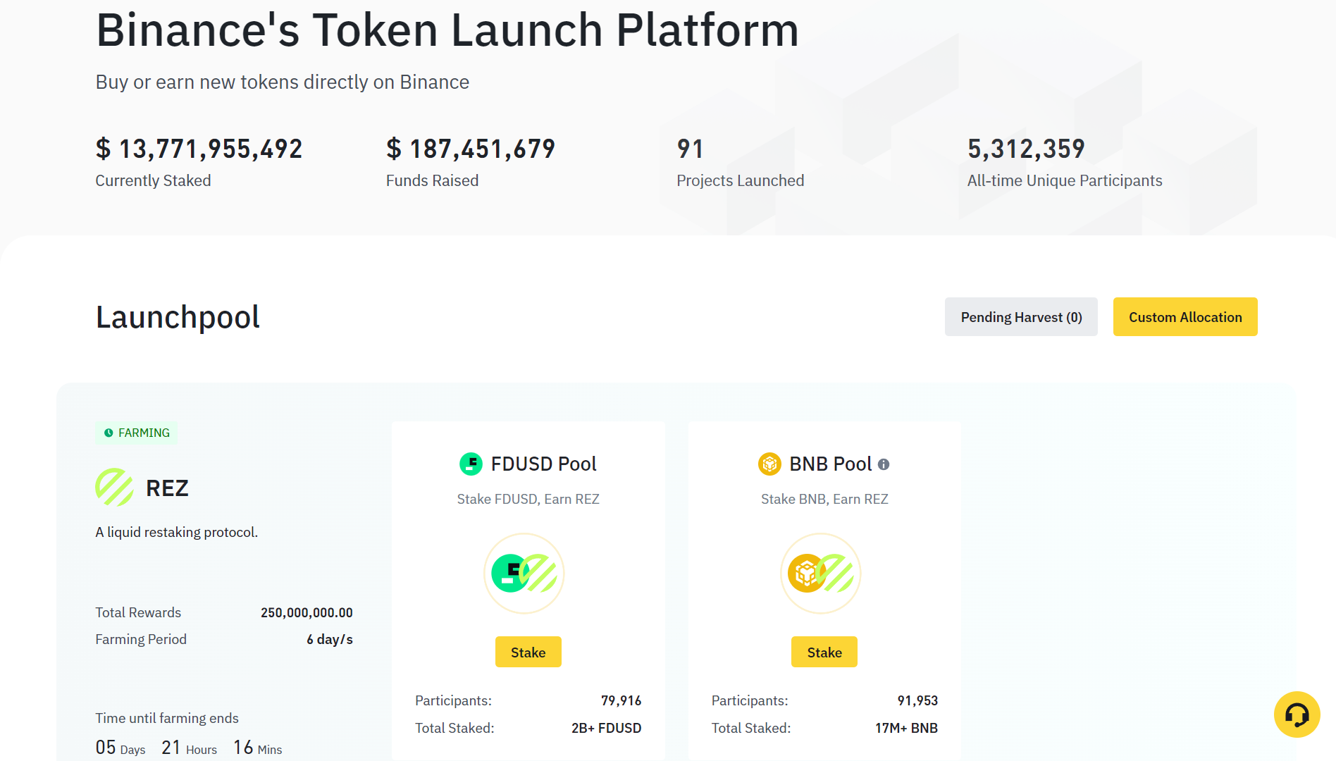Image resolution: width=1336 pixels, height=761 pixels.
Task: Click the FDUSD and REZ paired pool graphic
Action: pos(524,573)
